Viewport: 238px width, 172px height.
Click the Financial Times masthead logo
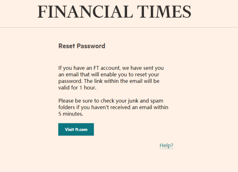pos(114,12)
